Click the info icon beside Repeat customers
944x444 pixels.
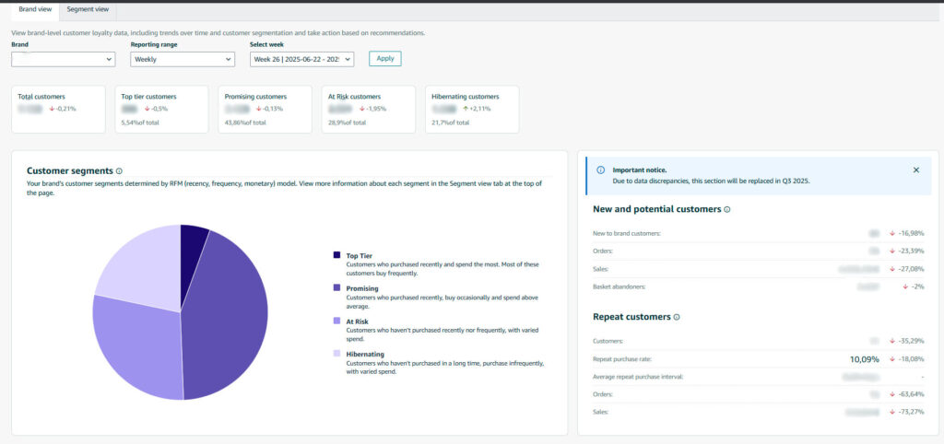(677, 317)
